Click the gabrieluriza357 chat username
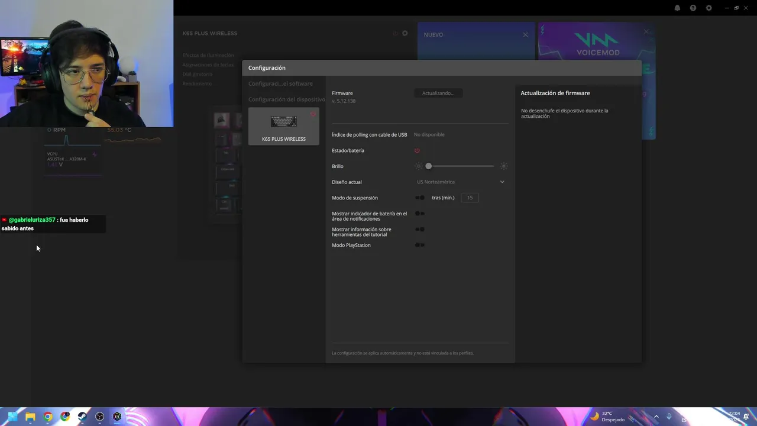 click(x=32, y=220)
